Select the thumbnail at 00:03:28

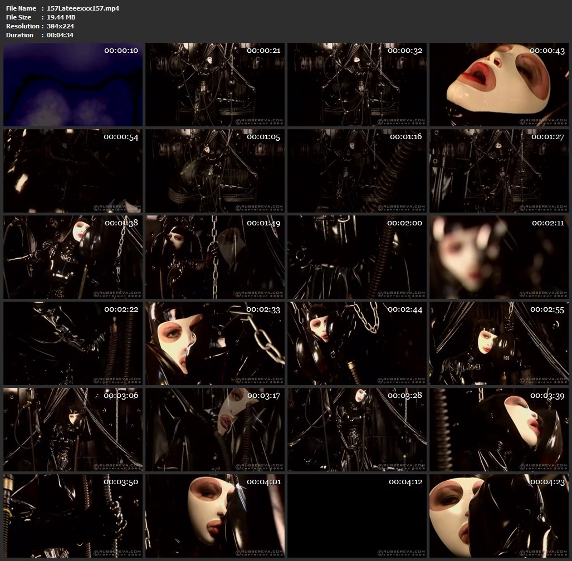pyautogui.click(x=357, y=430)
